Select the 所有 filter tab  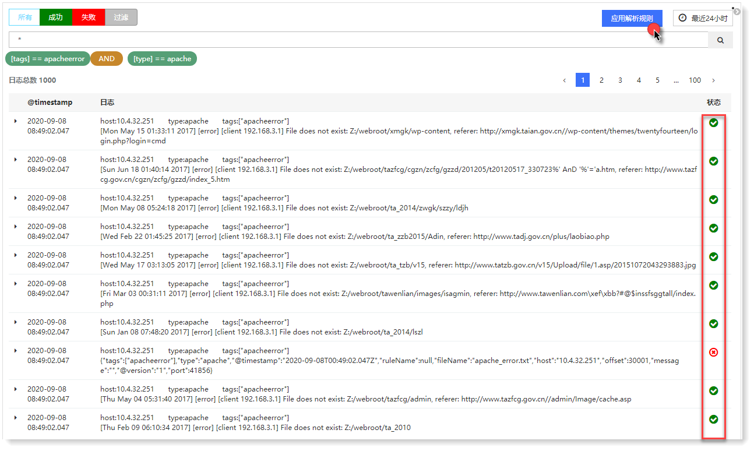24,17
